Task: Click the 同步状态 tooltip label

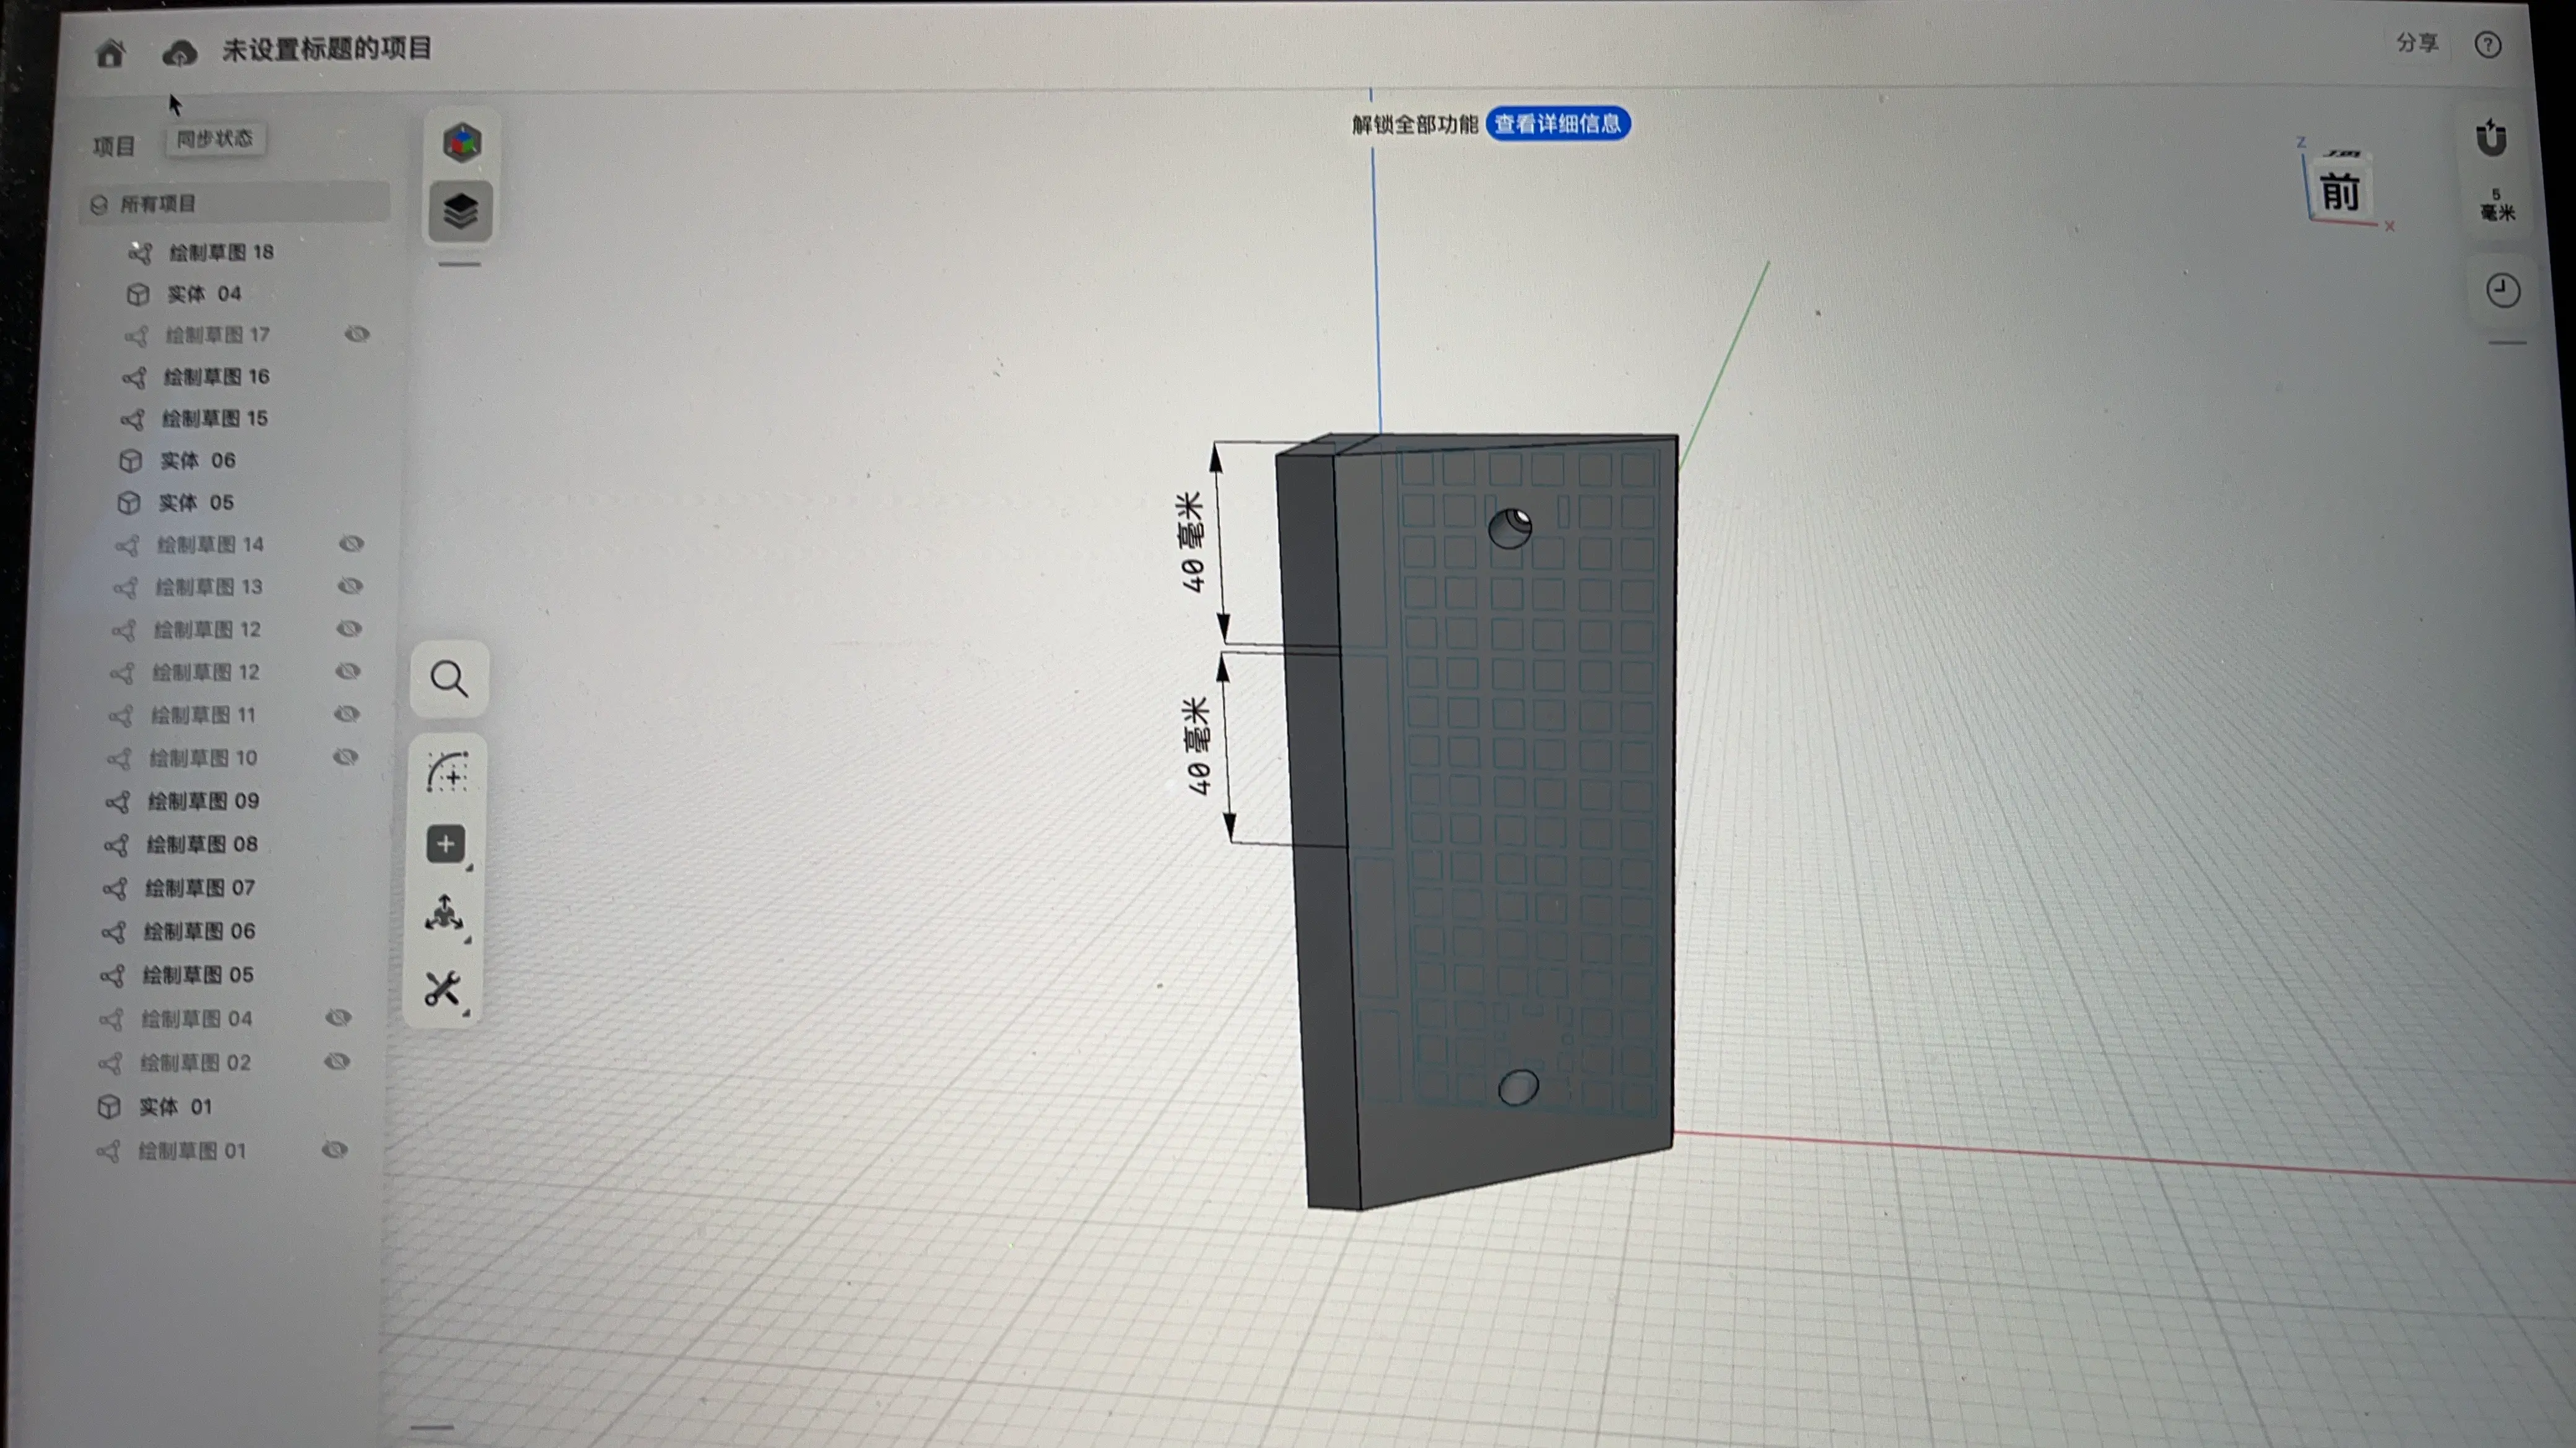Action: [x=215, y=139]
